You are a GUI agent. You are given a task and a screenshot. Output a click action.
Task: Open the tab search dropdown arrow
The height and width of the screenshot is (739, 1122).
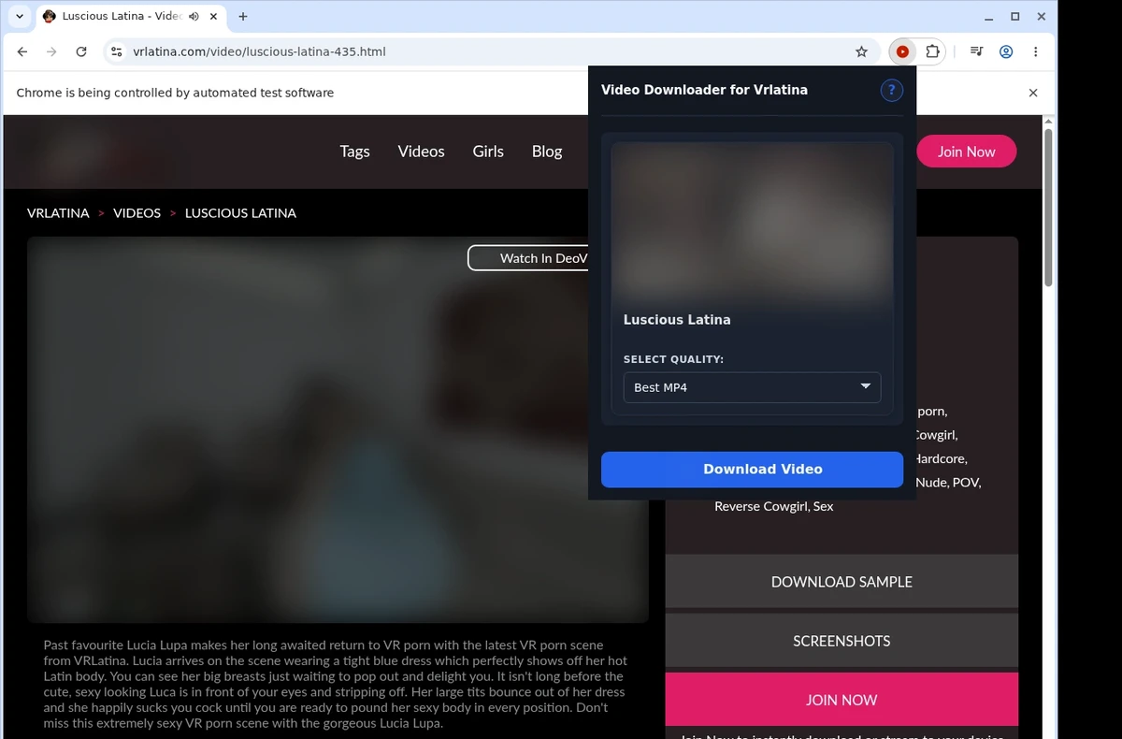coord(20,16)
